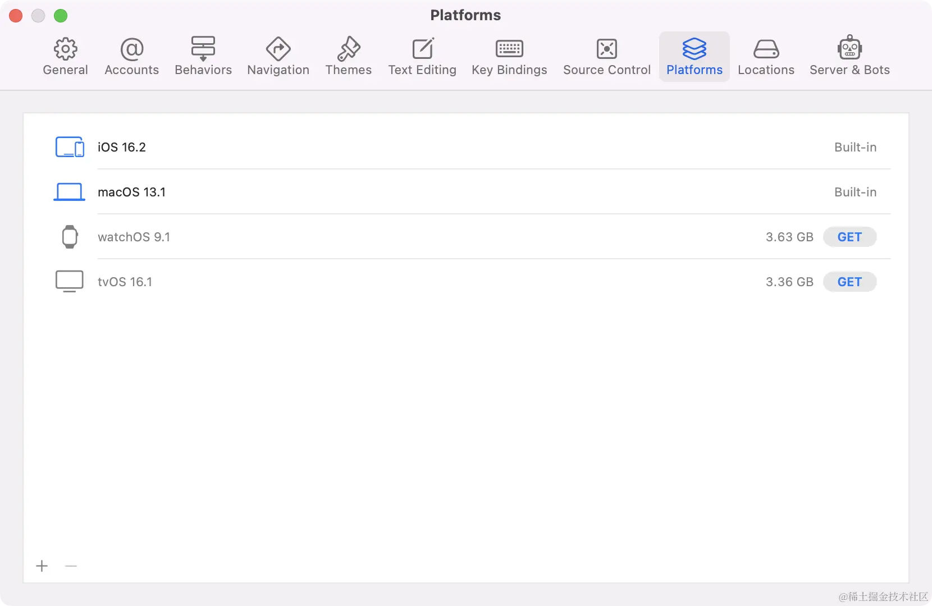932x606 pixels.
Task: Open the Navigation arrow-sign icon
Action: 278,49
